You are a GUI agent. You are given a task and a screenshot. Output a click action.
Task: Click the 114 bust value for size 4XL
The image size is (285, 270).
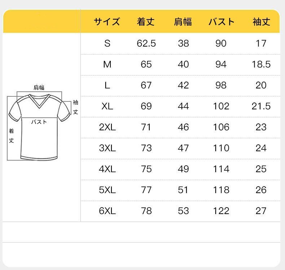coord(221,169)
